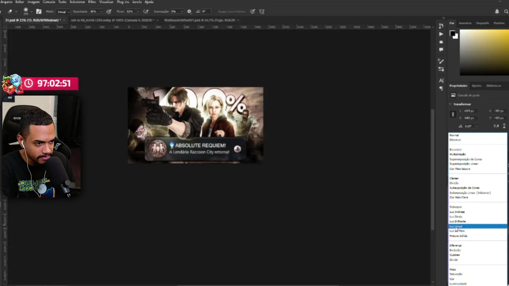Select Multiplicação blend mode

pos(478,154)
